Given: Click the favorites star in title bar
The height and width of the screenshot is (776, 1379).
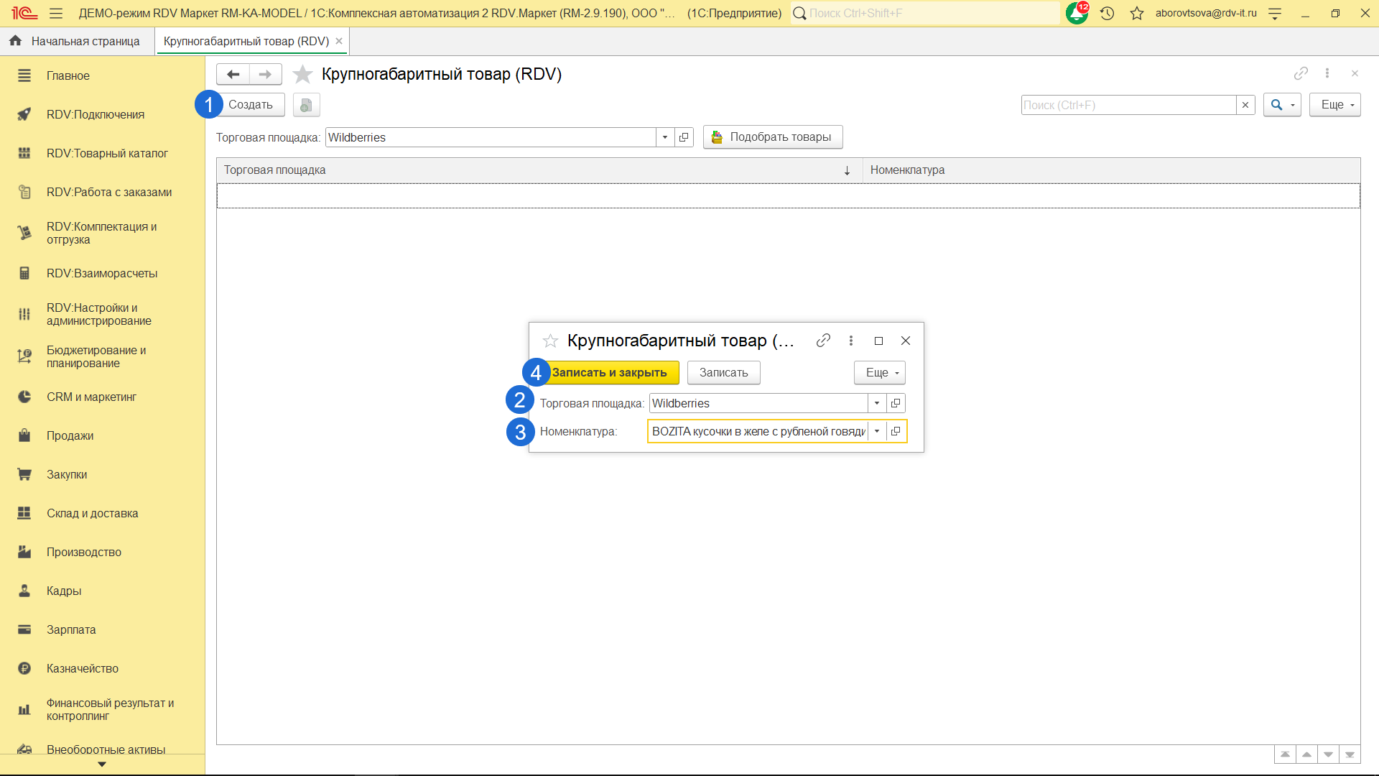Looking at the screenshot, I should click(x=1137, y=13).
